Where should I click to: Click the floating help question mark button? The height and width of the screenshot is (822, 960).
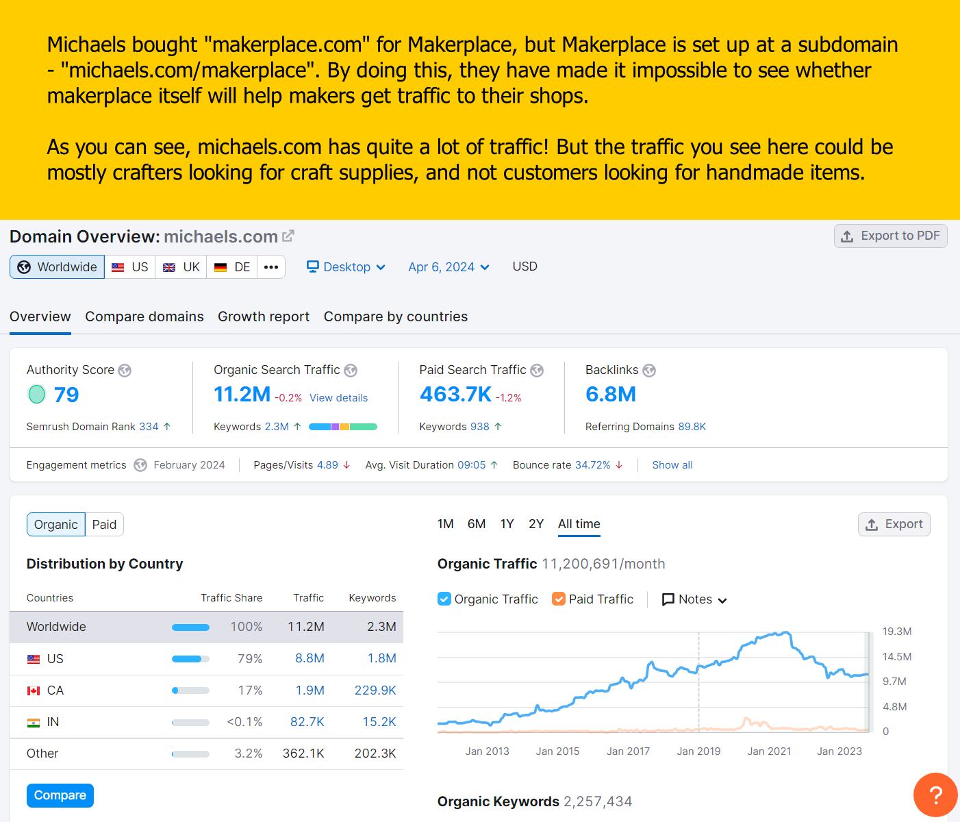click(935, 795)
